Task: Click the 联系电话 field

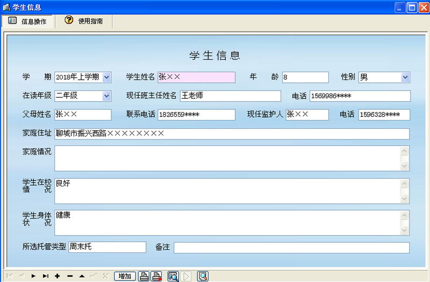Action: (196, 115)
